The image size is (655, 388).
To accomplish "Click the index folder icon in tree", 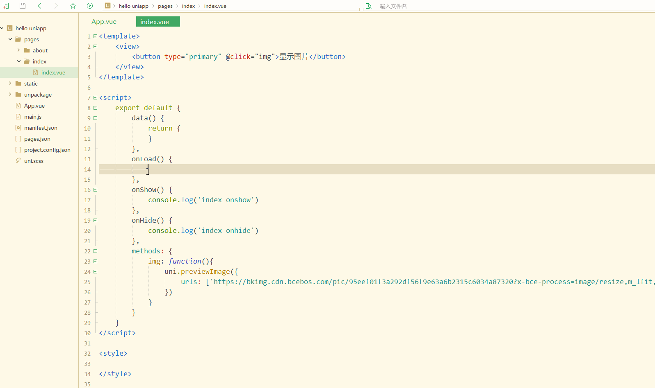I will coord(27,61).
